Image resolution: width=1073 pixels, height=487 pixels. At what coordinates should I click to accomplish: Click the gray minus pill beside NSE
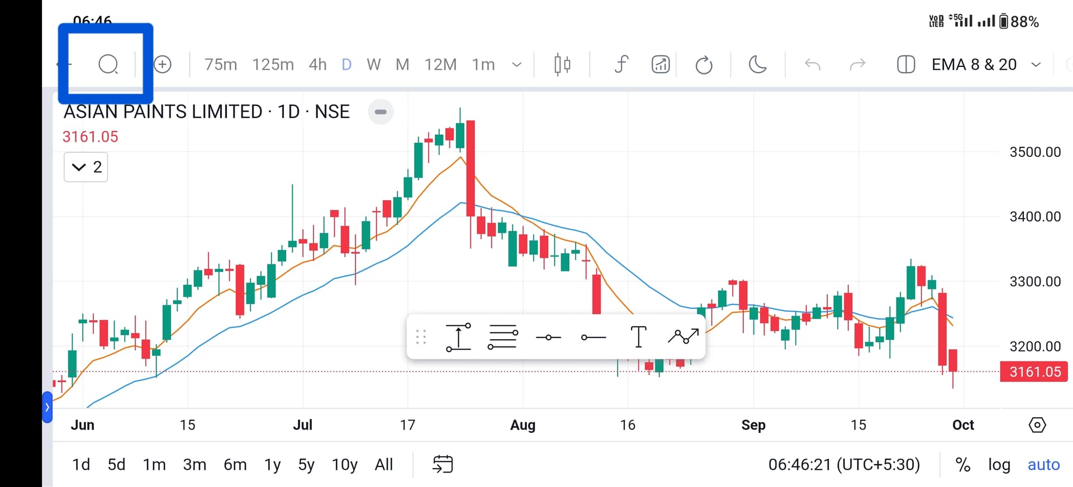tap(381, 112)
